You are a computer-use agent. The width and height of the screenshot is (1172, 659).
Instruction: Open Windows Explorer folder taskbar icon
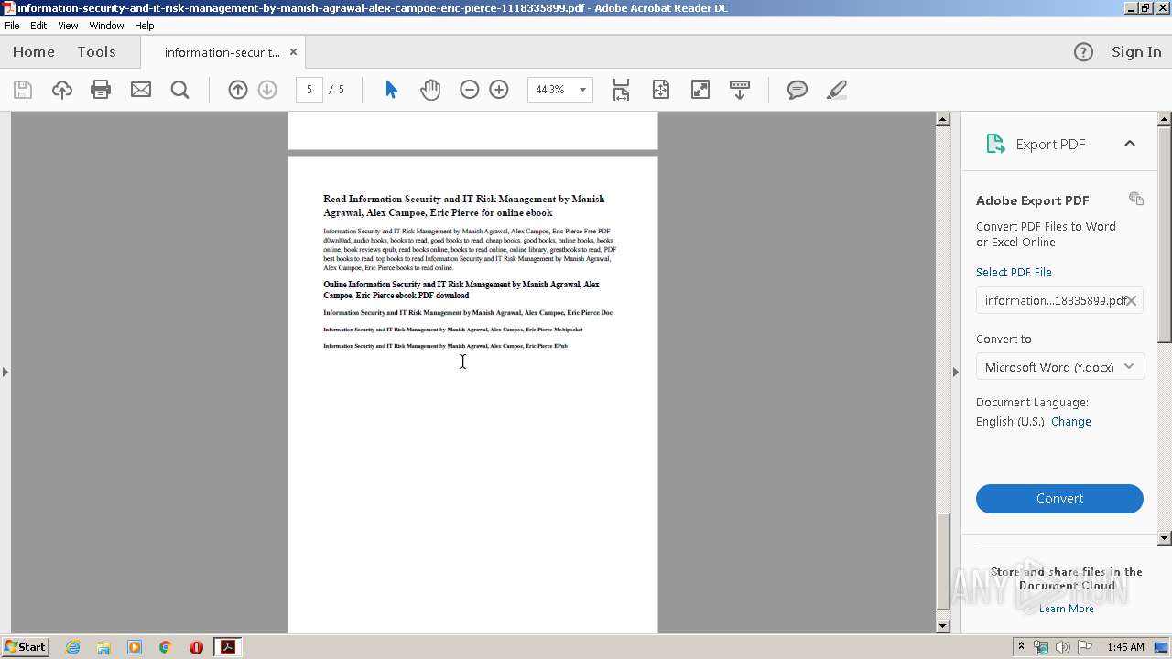pos(103,647)
